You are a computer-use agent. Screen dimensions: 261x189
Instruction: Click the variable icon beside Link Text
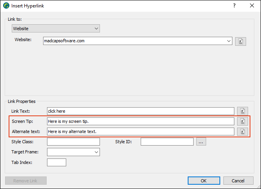(x=242, y=111)
